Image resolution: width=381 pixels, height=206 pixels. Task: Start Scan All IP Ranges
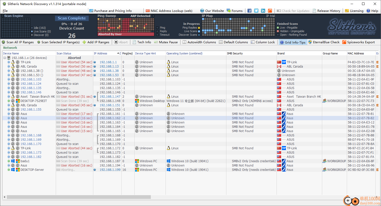[18, 42]
